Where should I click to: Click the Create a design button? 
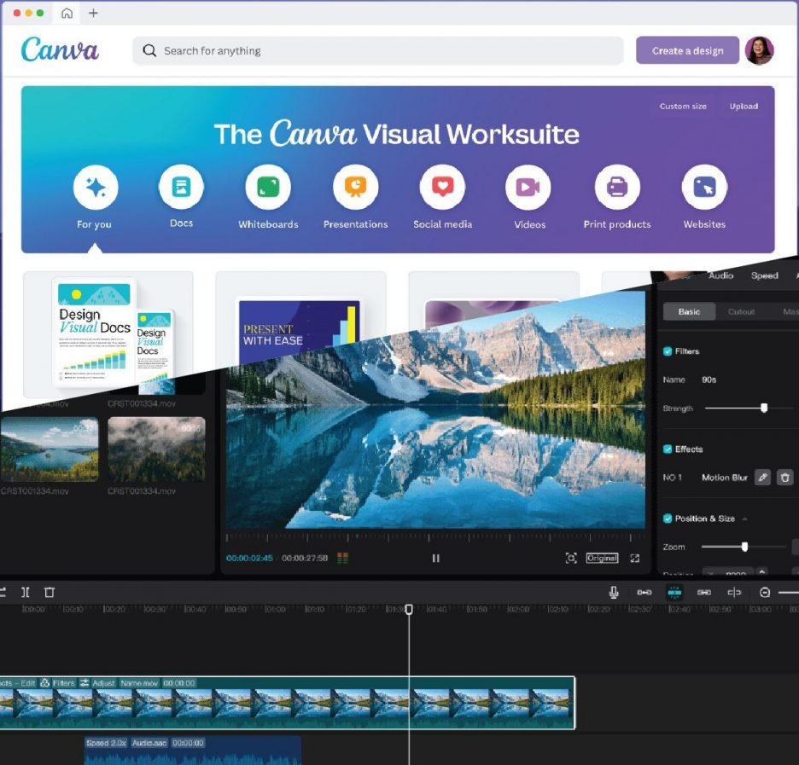(686, 50)
